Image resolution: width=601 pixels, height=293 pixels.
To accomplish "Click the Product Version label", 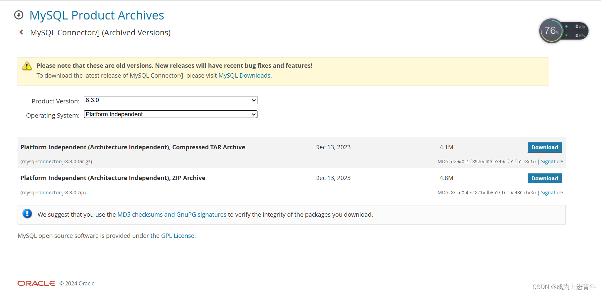I will (x=56, y=101).
